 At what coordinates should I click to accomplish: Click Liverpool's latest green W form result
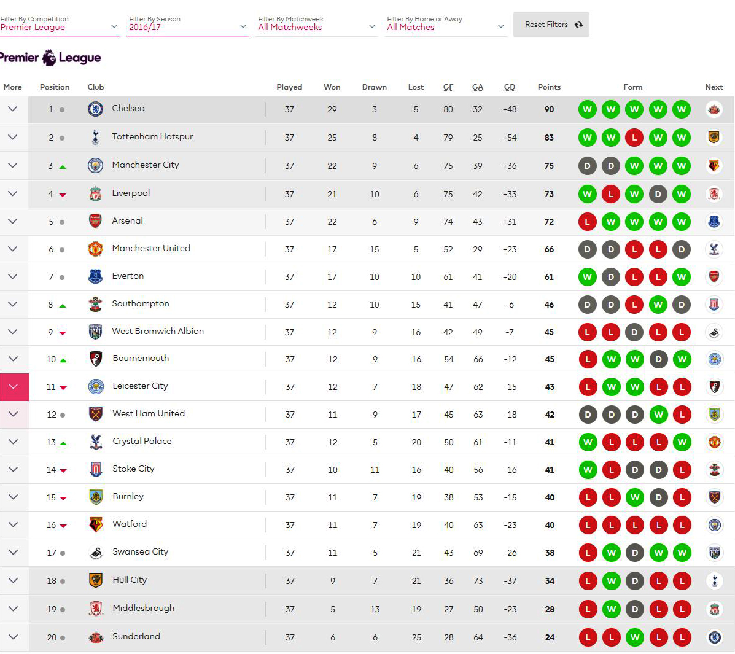(x=682, y=193)
